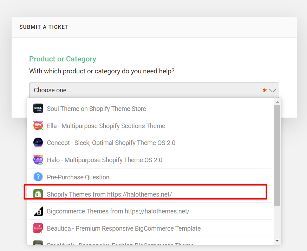
Task: Click the Soul theme logo icon
Action: pyautogui.click(x=38, y=108)
